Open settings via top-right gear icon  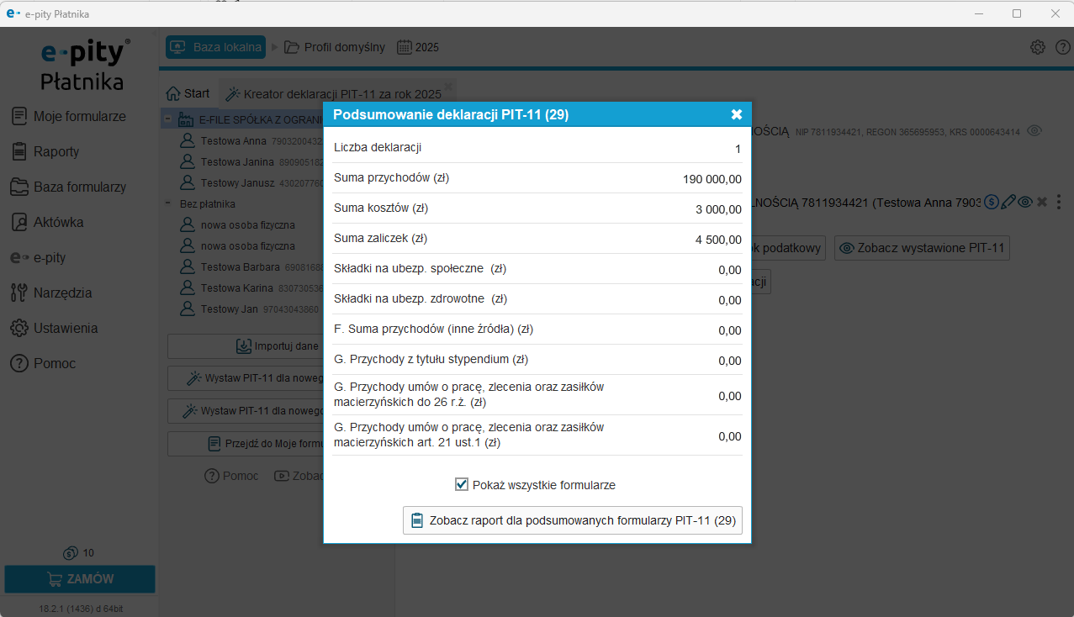(x=1038, y=47)
